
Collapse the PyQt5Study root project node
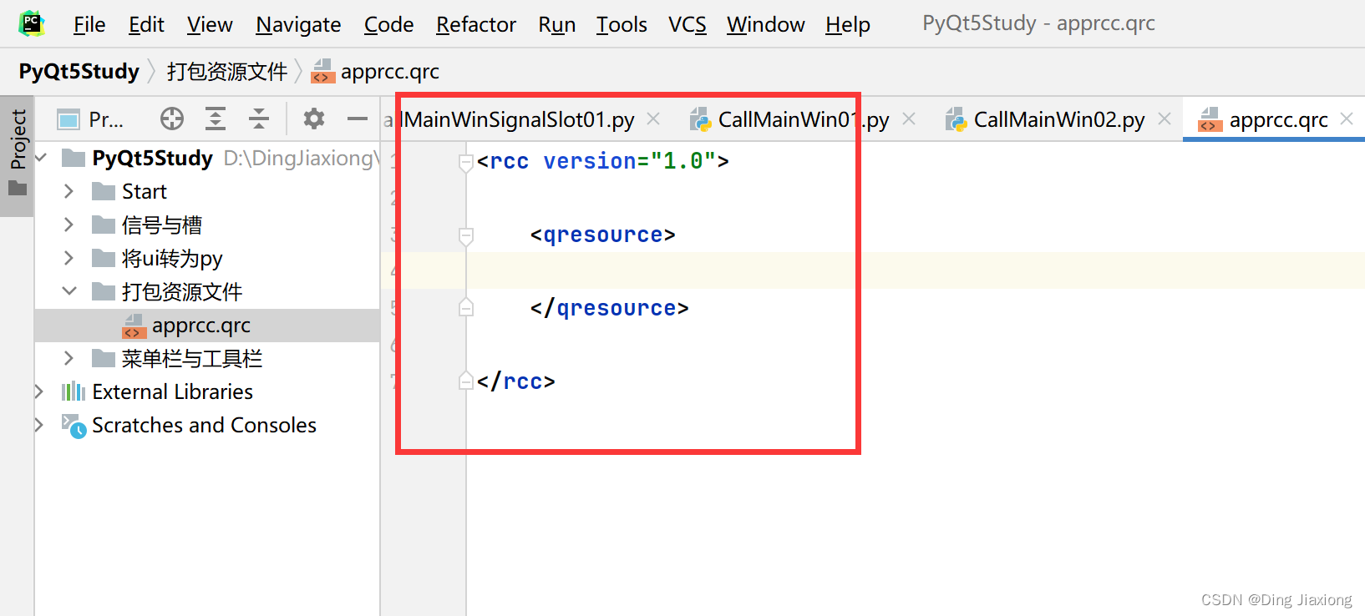pyautogui.click(x=41, y=158)
